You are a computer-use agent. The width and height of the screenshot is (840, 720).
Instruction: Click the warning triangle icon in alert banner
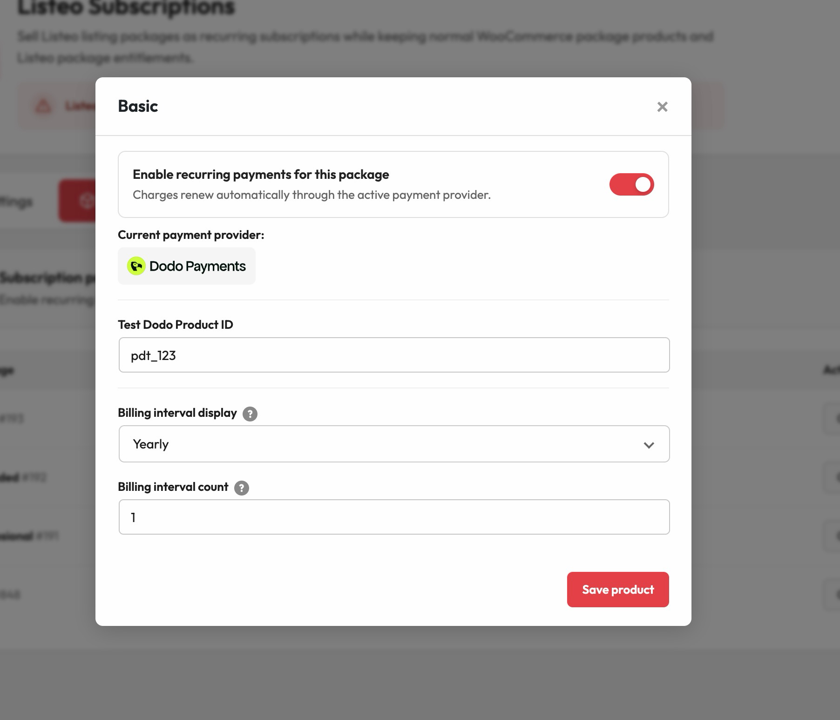tap(43, 106)
